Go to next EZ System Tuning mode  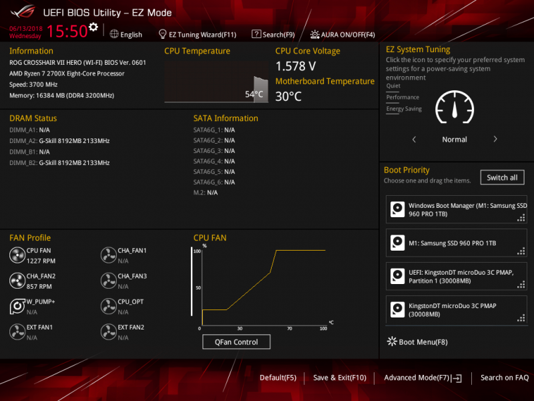[x=495, y=139]
